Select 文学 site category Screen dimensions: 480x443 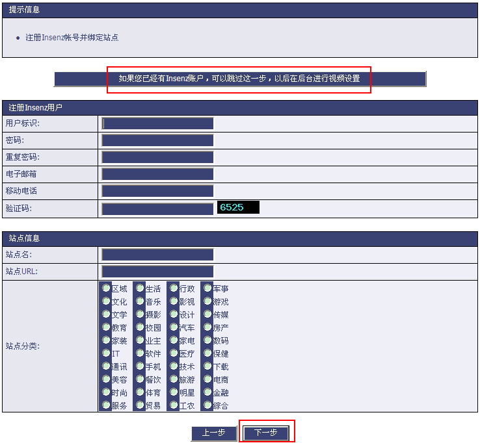pos(106,314)
